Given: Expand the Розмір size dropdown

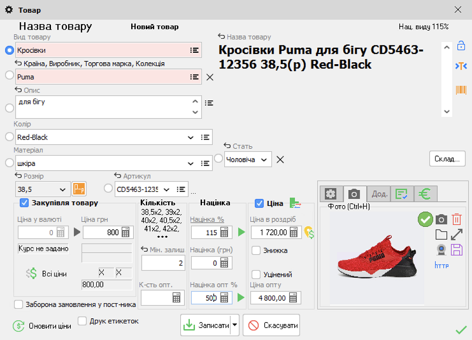Looking at the screenshot, I should (x=63, y=190).
